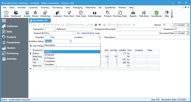Open the Packaging menu
Image resolution: width=191 pixels, height=102 pixels.
click(x=78, y=8)
